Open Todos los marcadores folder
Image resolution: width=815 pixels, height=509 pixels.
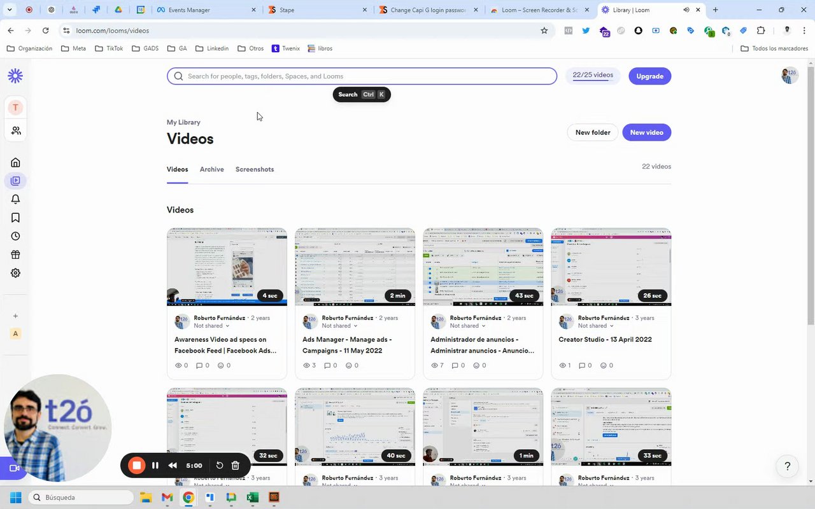click(774, 48)
